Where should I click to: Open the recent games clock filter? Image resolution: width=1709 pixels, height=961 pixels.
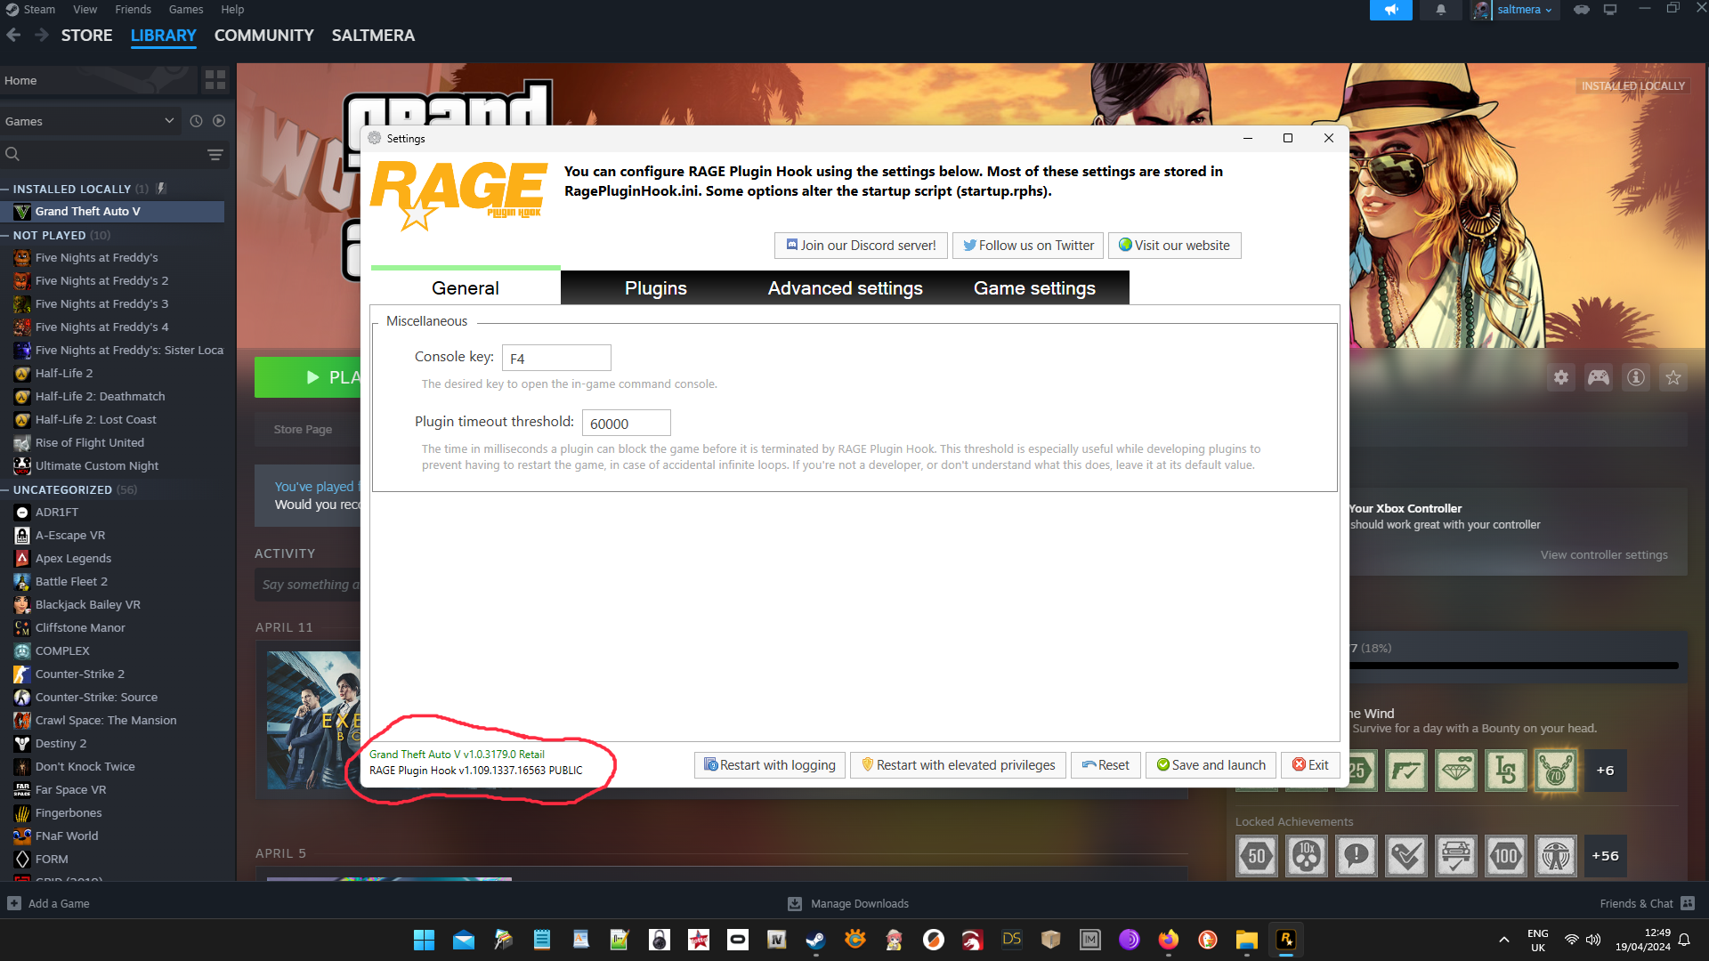point(196,121)
